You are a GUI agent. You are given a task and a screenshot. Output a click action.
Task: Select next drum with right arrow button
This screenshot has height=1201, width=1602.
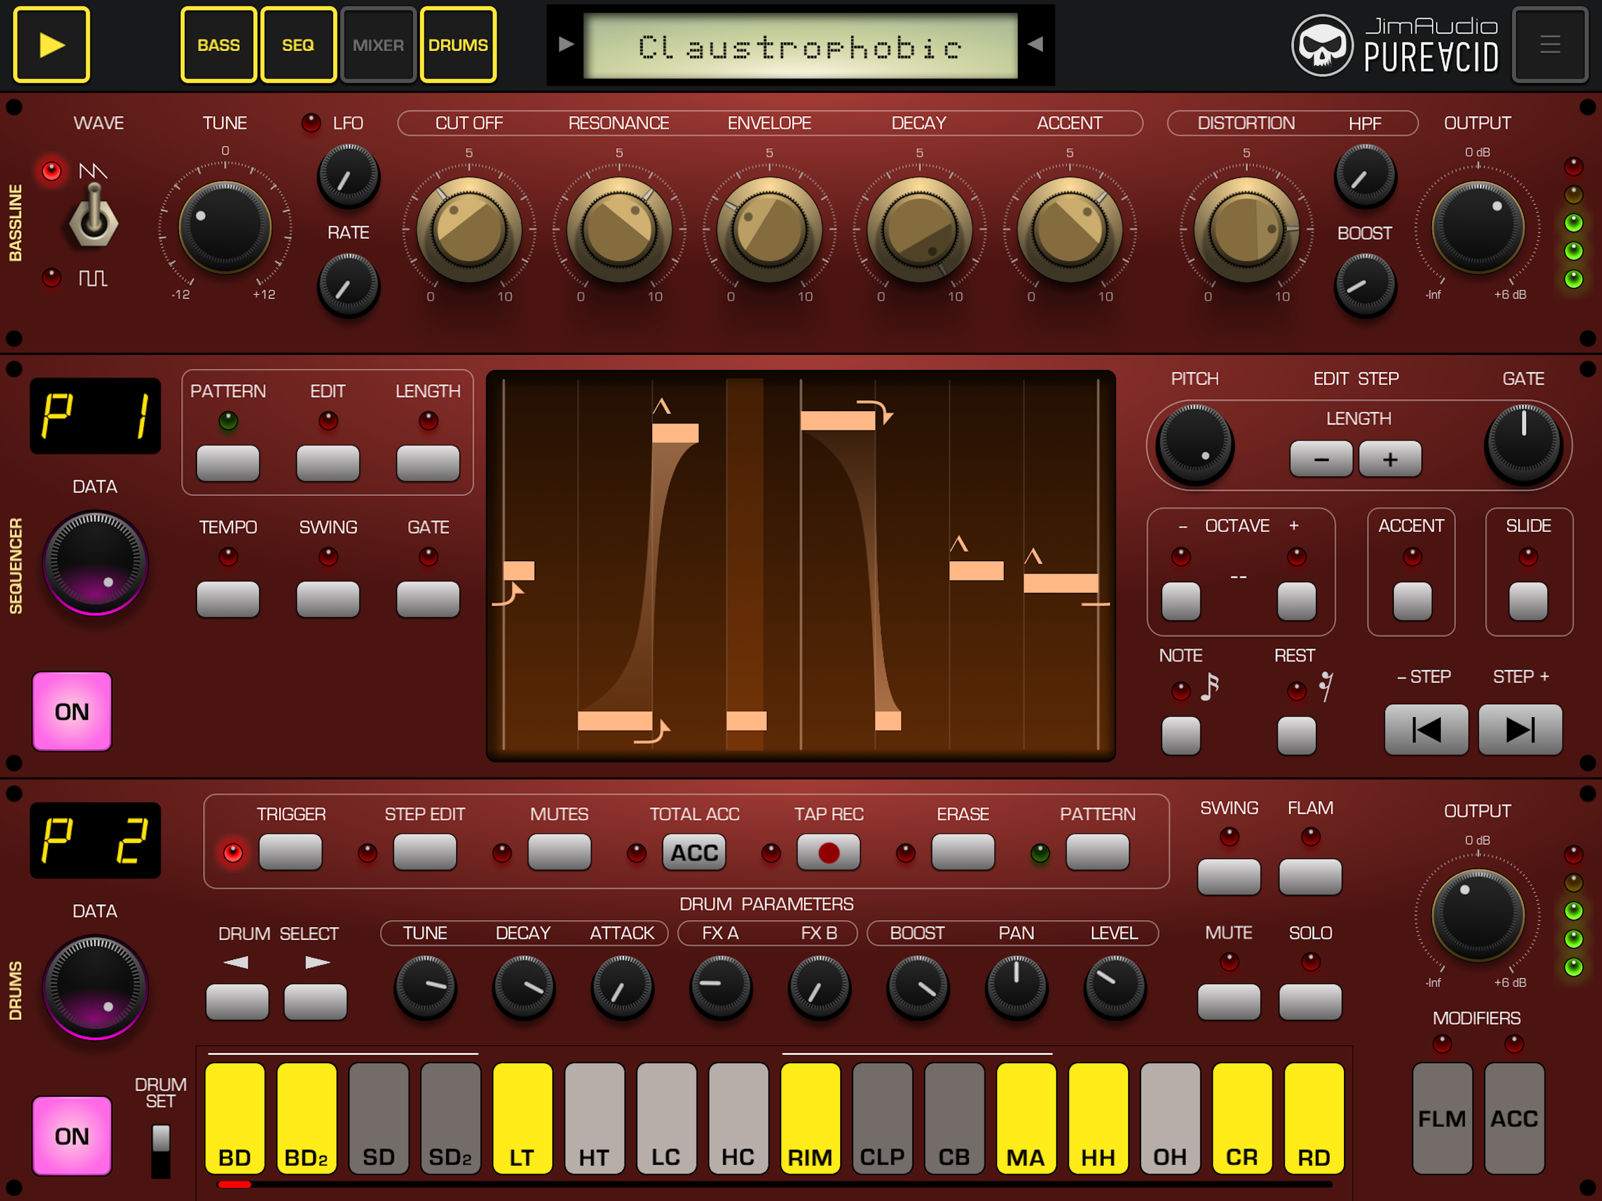click(315, 1001)
